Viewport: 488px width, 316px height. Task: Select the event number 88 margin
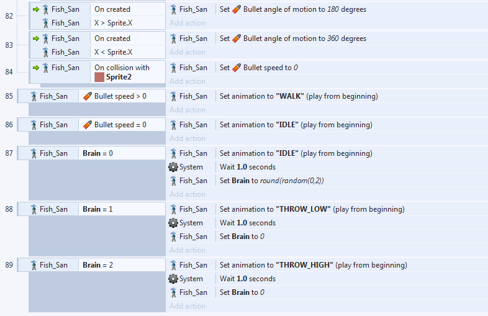pos(9,209)
